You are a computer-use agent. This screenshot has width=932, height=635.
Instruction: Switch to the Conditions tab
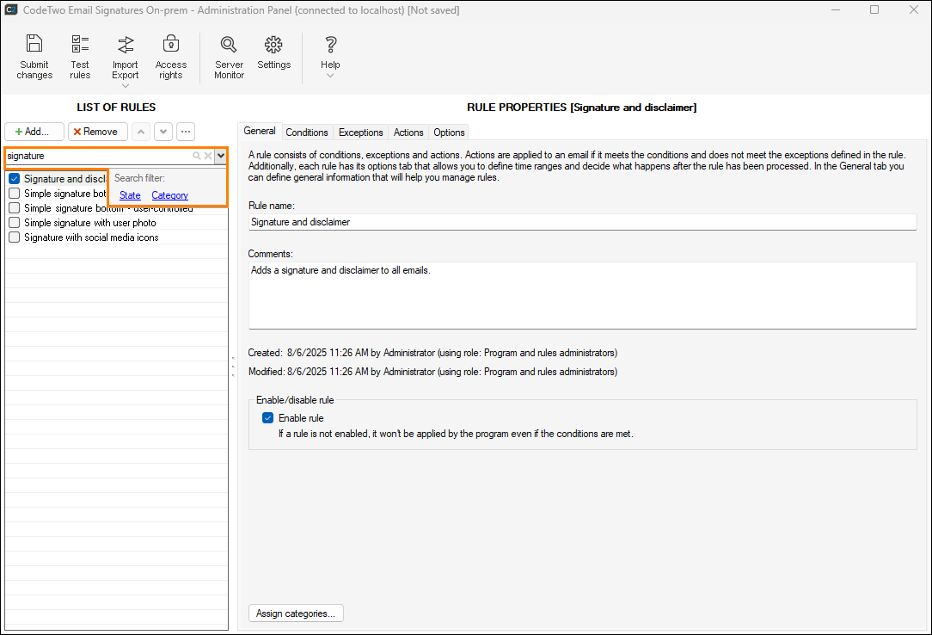click(307, 133)
